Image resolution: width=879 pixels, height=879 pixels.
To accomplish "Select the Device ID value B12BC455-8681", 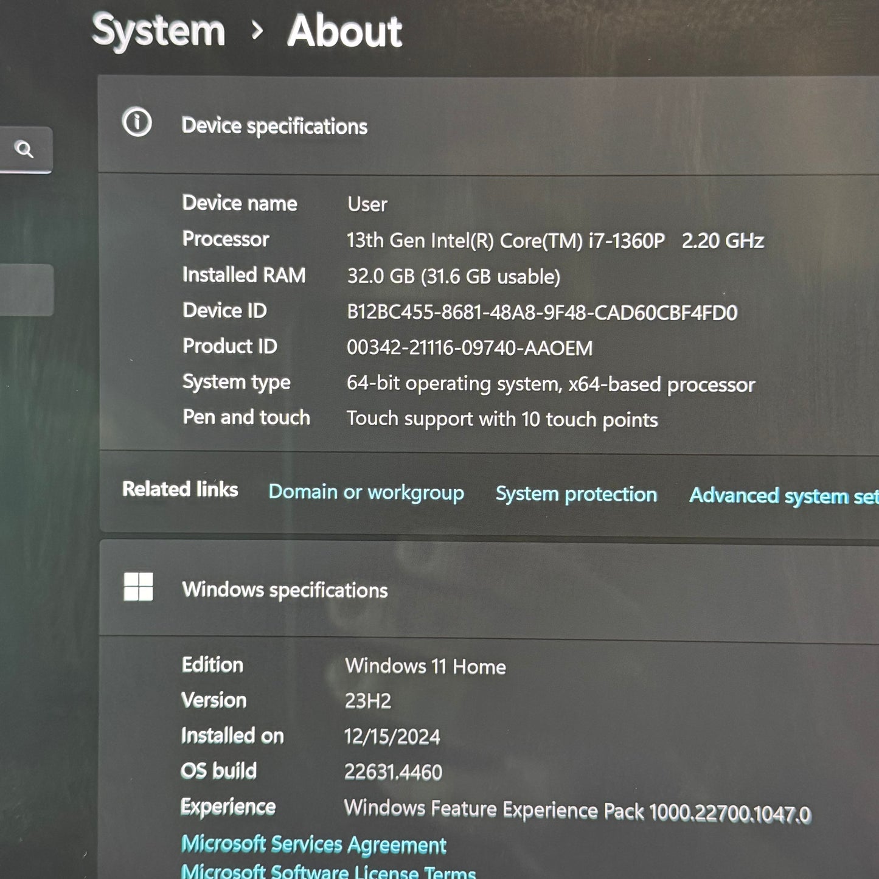I will 542,312.
